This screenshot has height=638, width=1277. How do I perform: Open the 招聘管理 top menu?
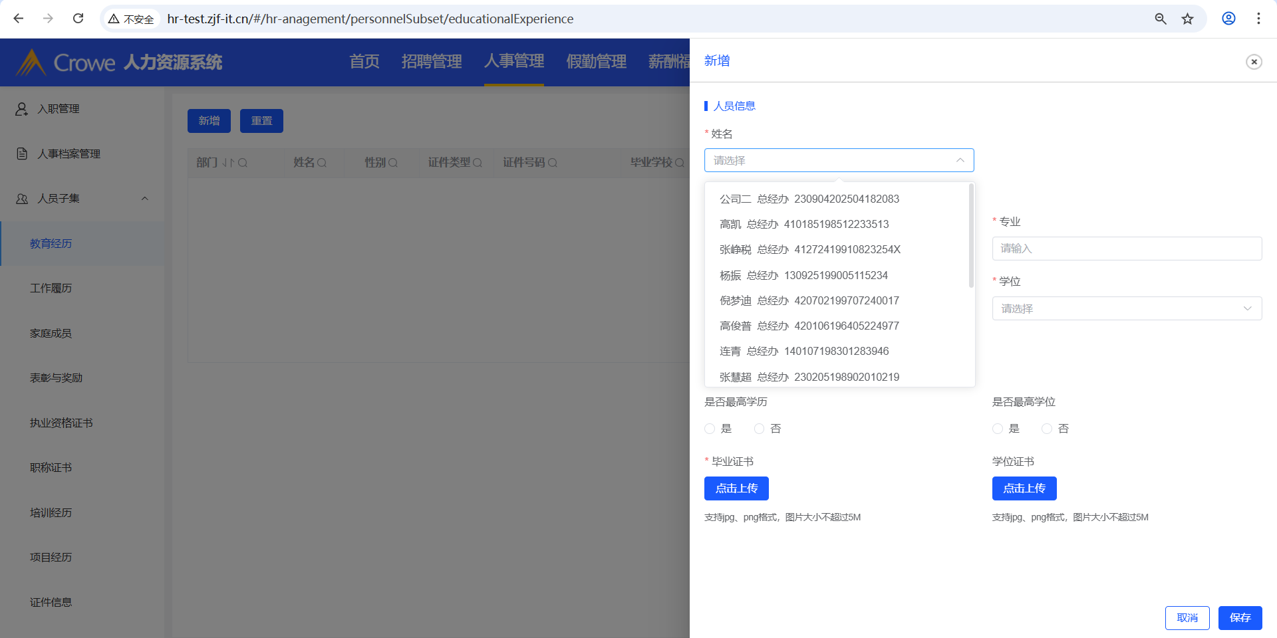click(x=431, y=62)
